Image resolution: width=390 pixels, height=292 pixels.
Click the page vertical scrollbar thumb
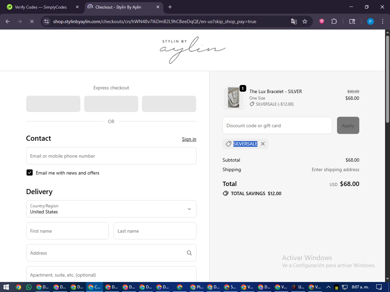click(x=387, y=79)
